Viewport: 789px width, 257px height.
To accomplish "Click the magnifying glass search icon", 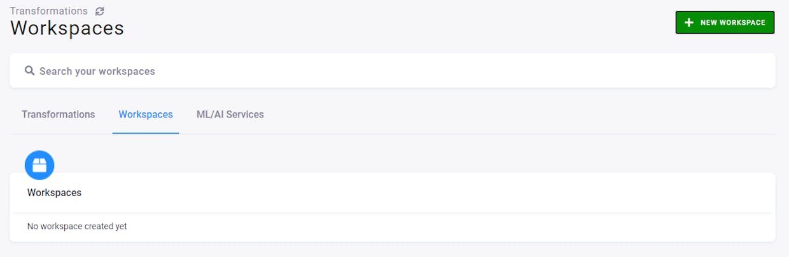I will point(29,71).
